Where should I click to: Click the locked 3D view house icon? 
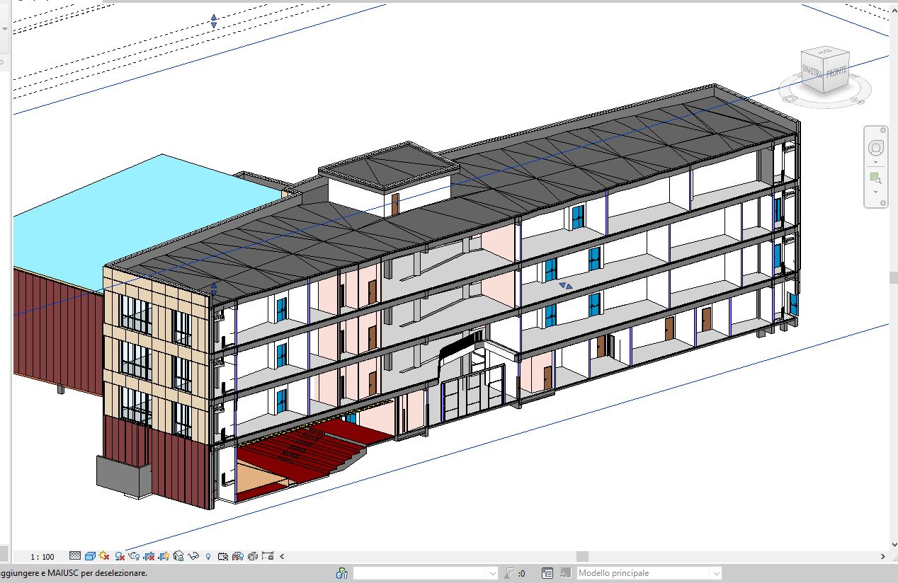(x=178, y=556)
